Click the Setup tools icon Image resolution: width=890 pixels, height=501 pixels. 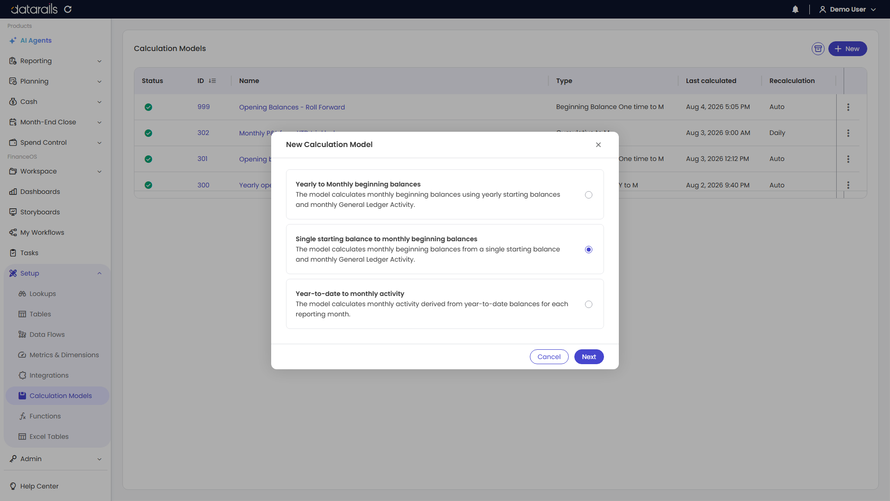click(x=13, y=273)
